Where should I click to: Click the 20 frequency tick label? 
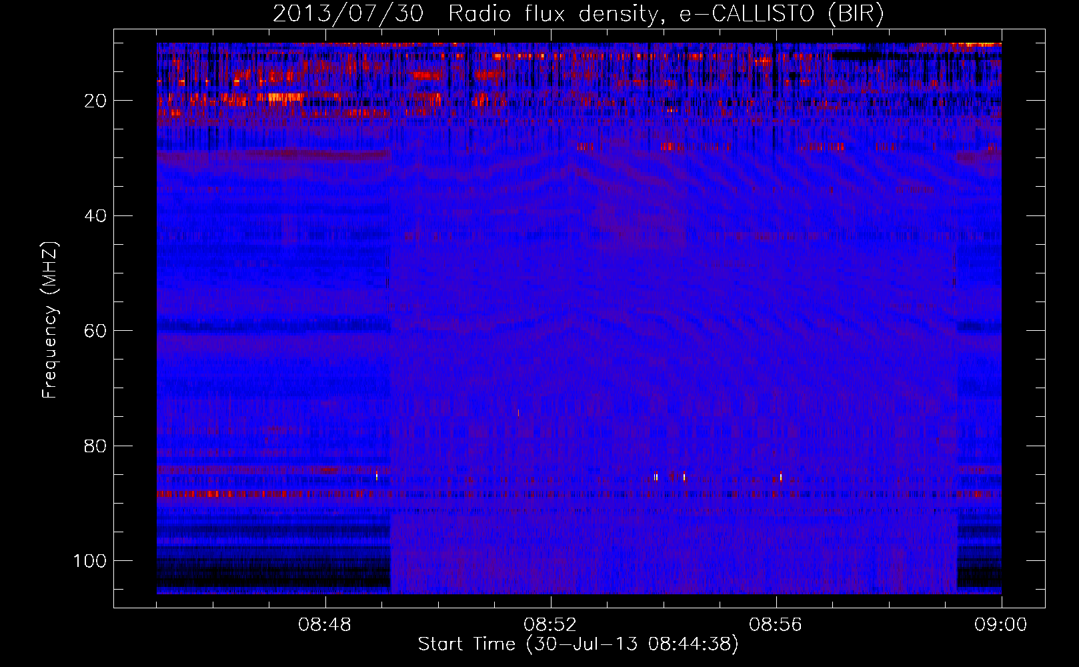(x=96, y=101)
